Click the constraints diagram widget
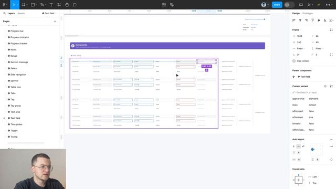Image resolution: width=336 pixels, height=189 pixels. [299, 180]
